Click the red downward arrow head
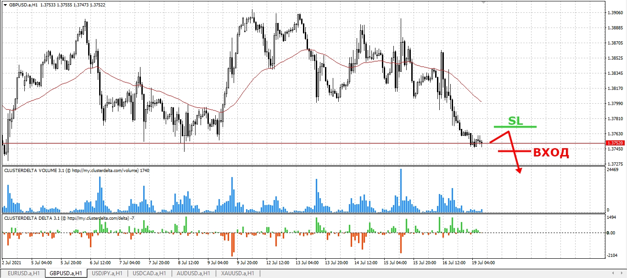This screenshot has height=278, width=627. click(520, 171)
